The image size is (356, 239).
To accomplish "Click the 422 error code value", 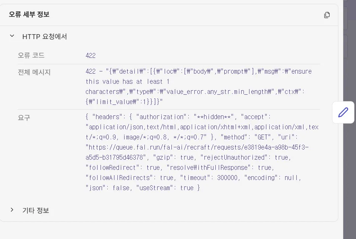I will tap(90, 56).
